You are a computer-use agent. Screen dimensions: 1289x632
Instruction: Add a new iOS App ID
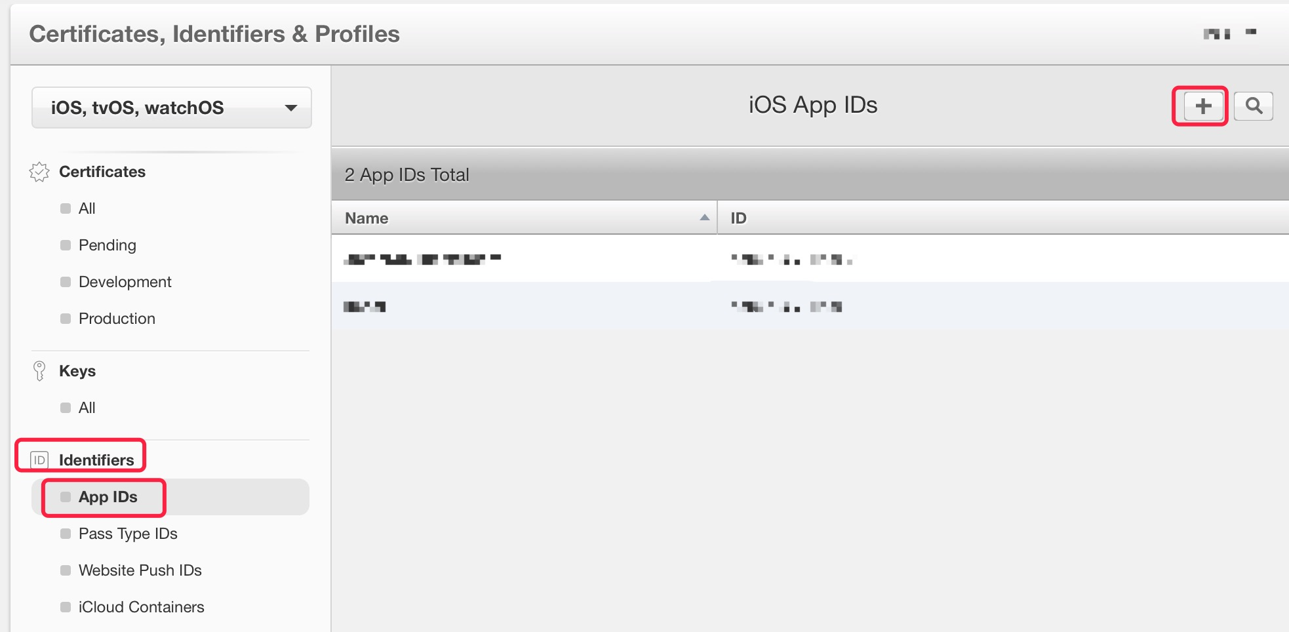[x=1202, y=106]
